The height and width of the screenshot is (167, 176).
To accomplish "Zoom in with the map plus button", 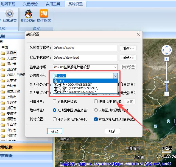I will pos(167,59).
